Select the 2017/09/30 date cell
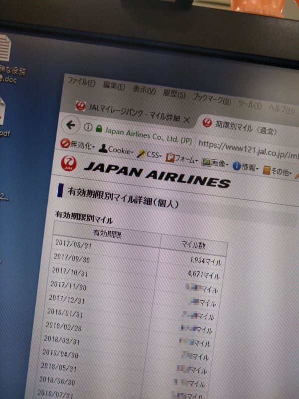 coord(72,258)
